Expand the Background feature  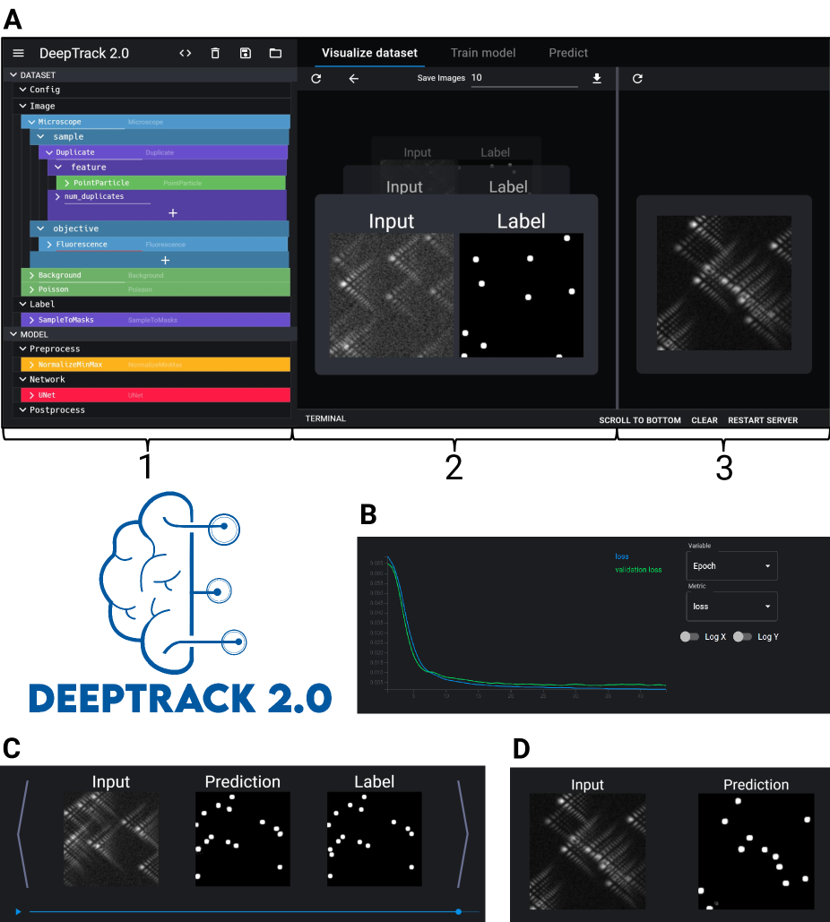[x=31, y=275]
